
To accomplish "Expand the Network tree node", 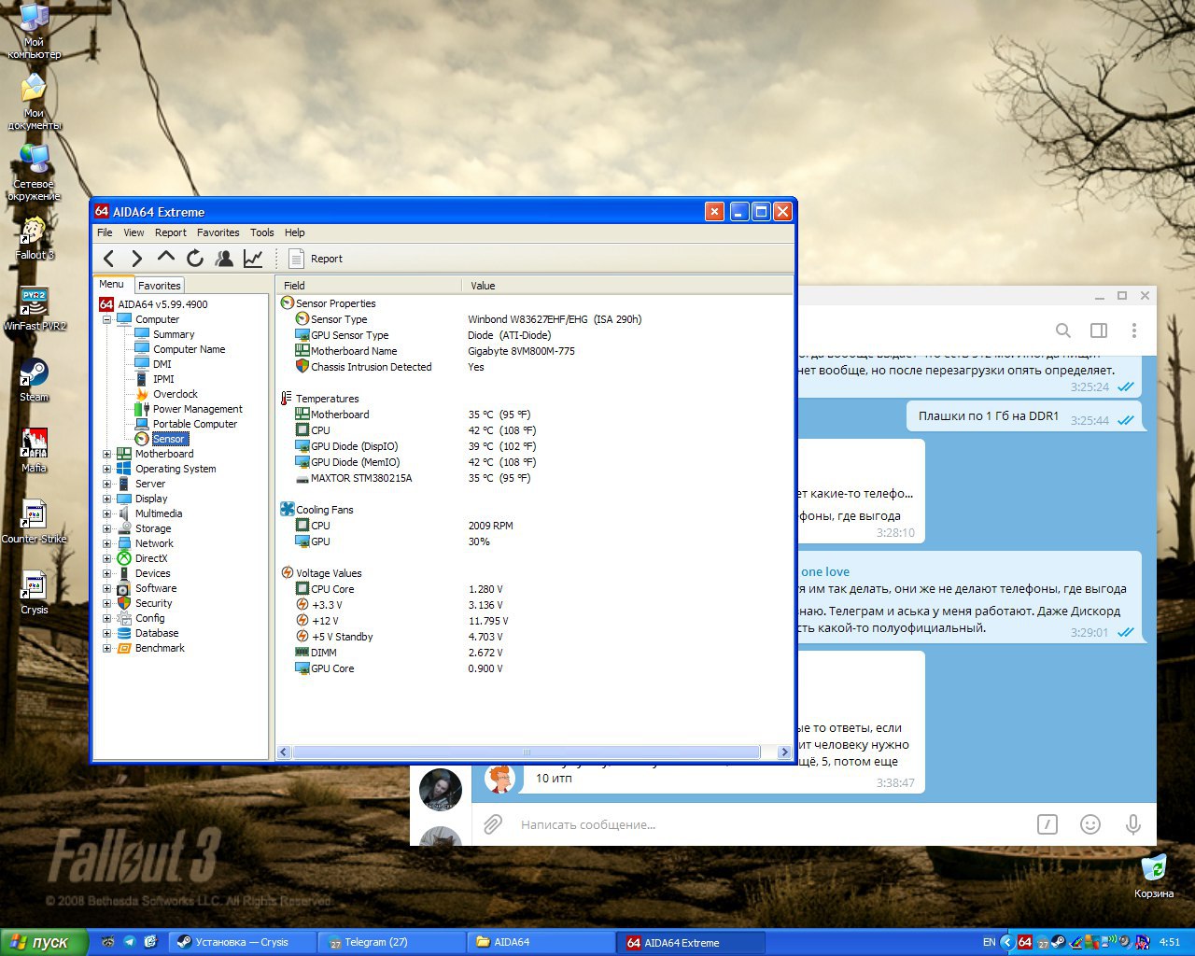I will [x=106, y=543].
